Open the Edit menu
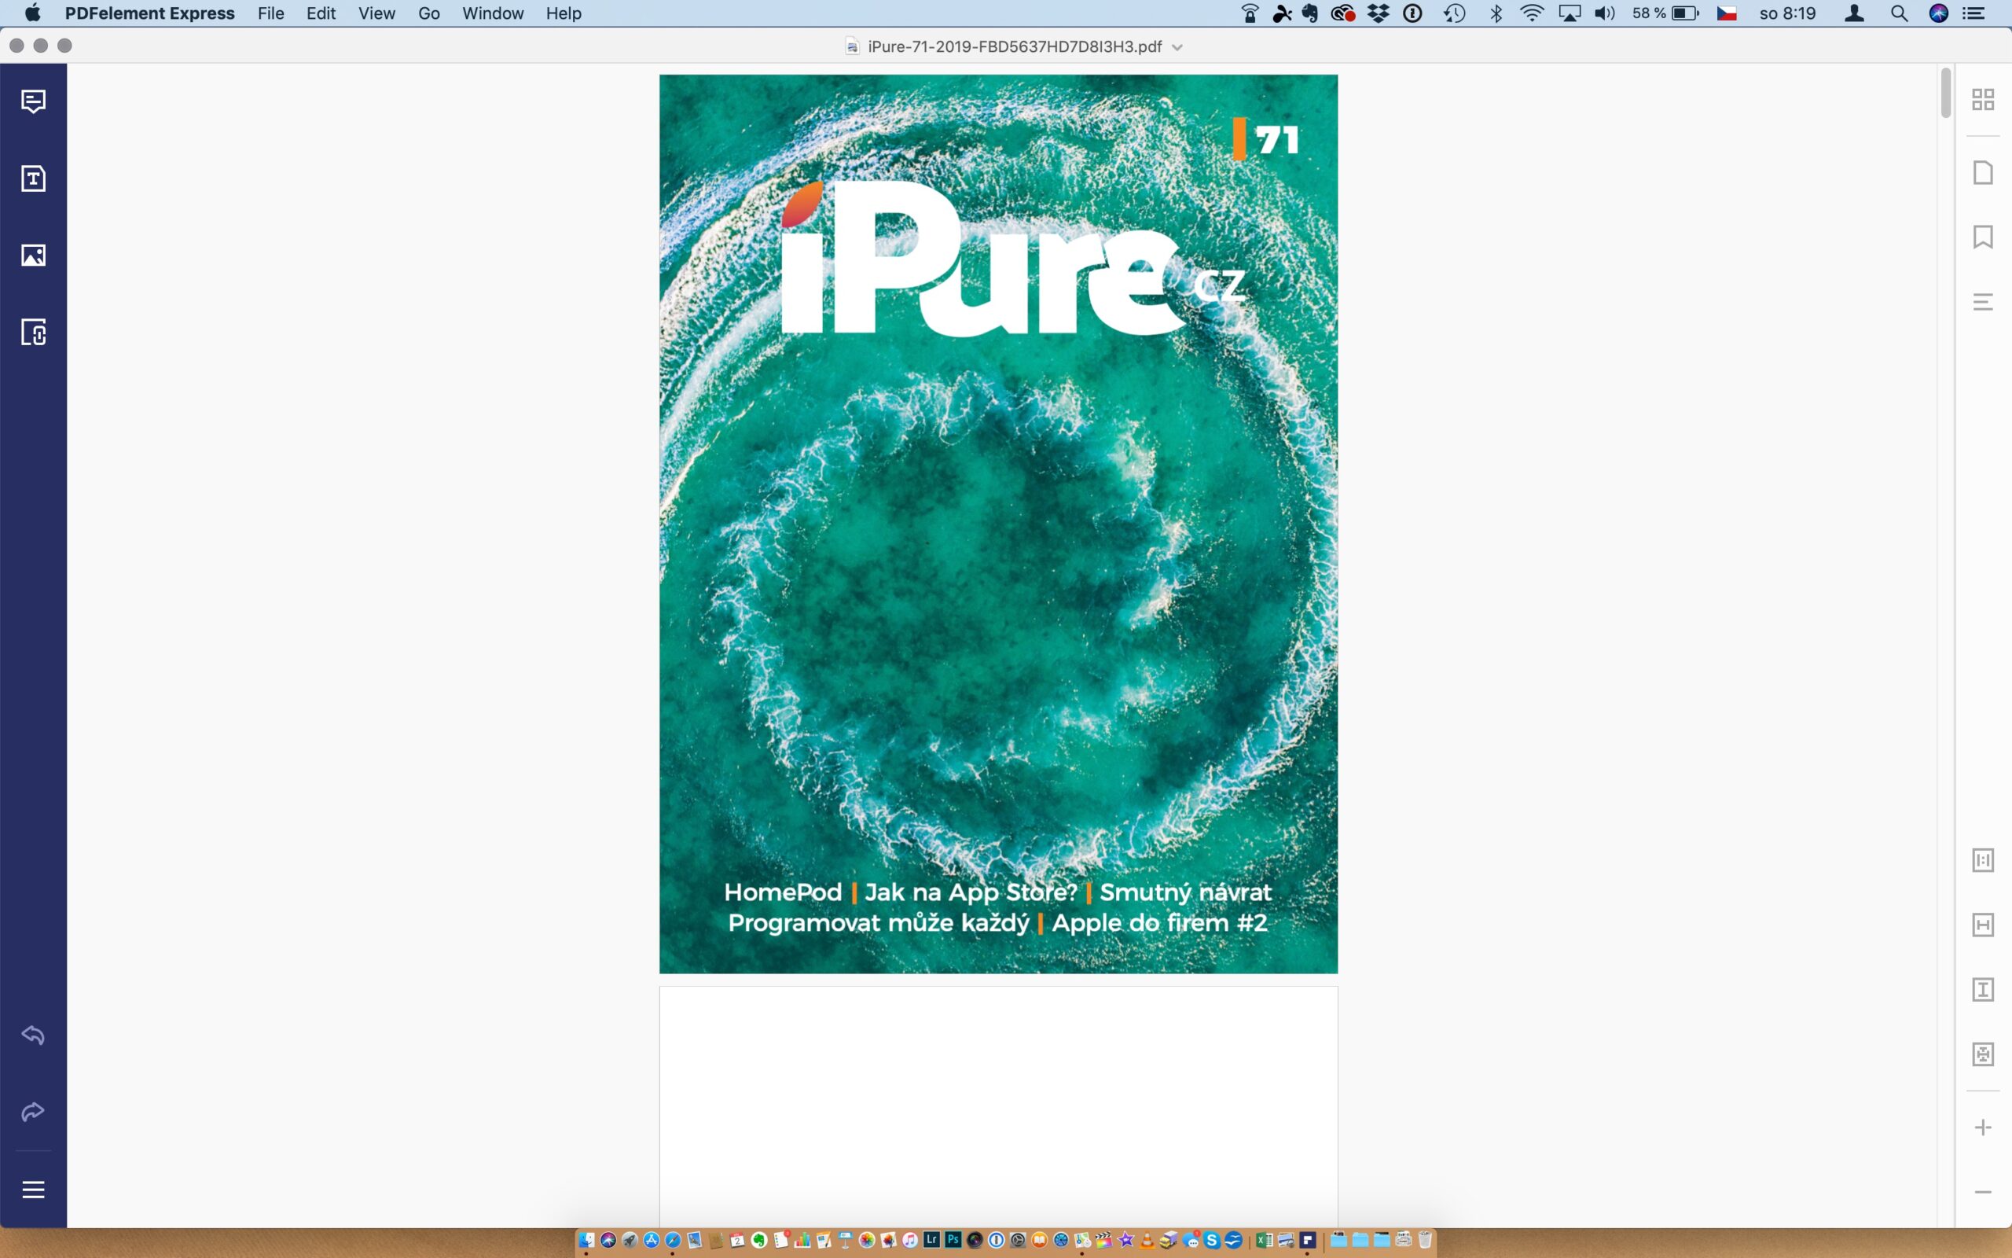This screenshot has width=2012, height=1258. point(321,13)
